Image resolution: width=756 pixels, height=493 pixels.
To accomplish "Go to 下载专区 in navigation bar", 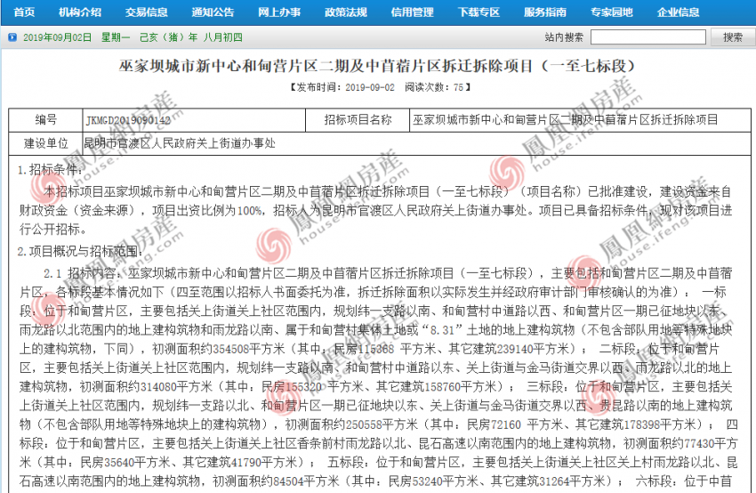I will [x=479, y=12].
